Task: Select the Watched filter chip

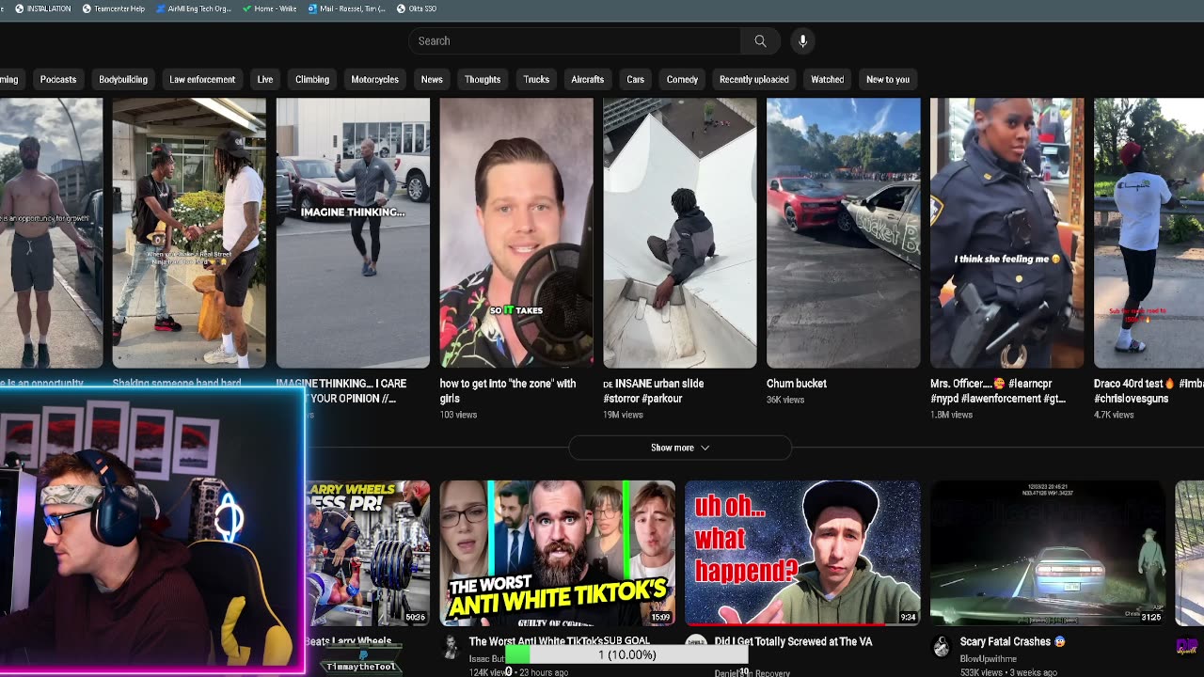Action: click(x=828, y=79)
